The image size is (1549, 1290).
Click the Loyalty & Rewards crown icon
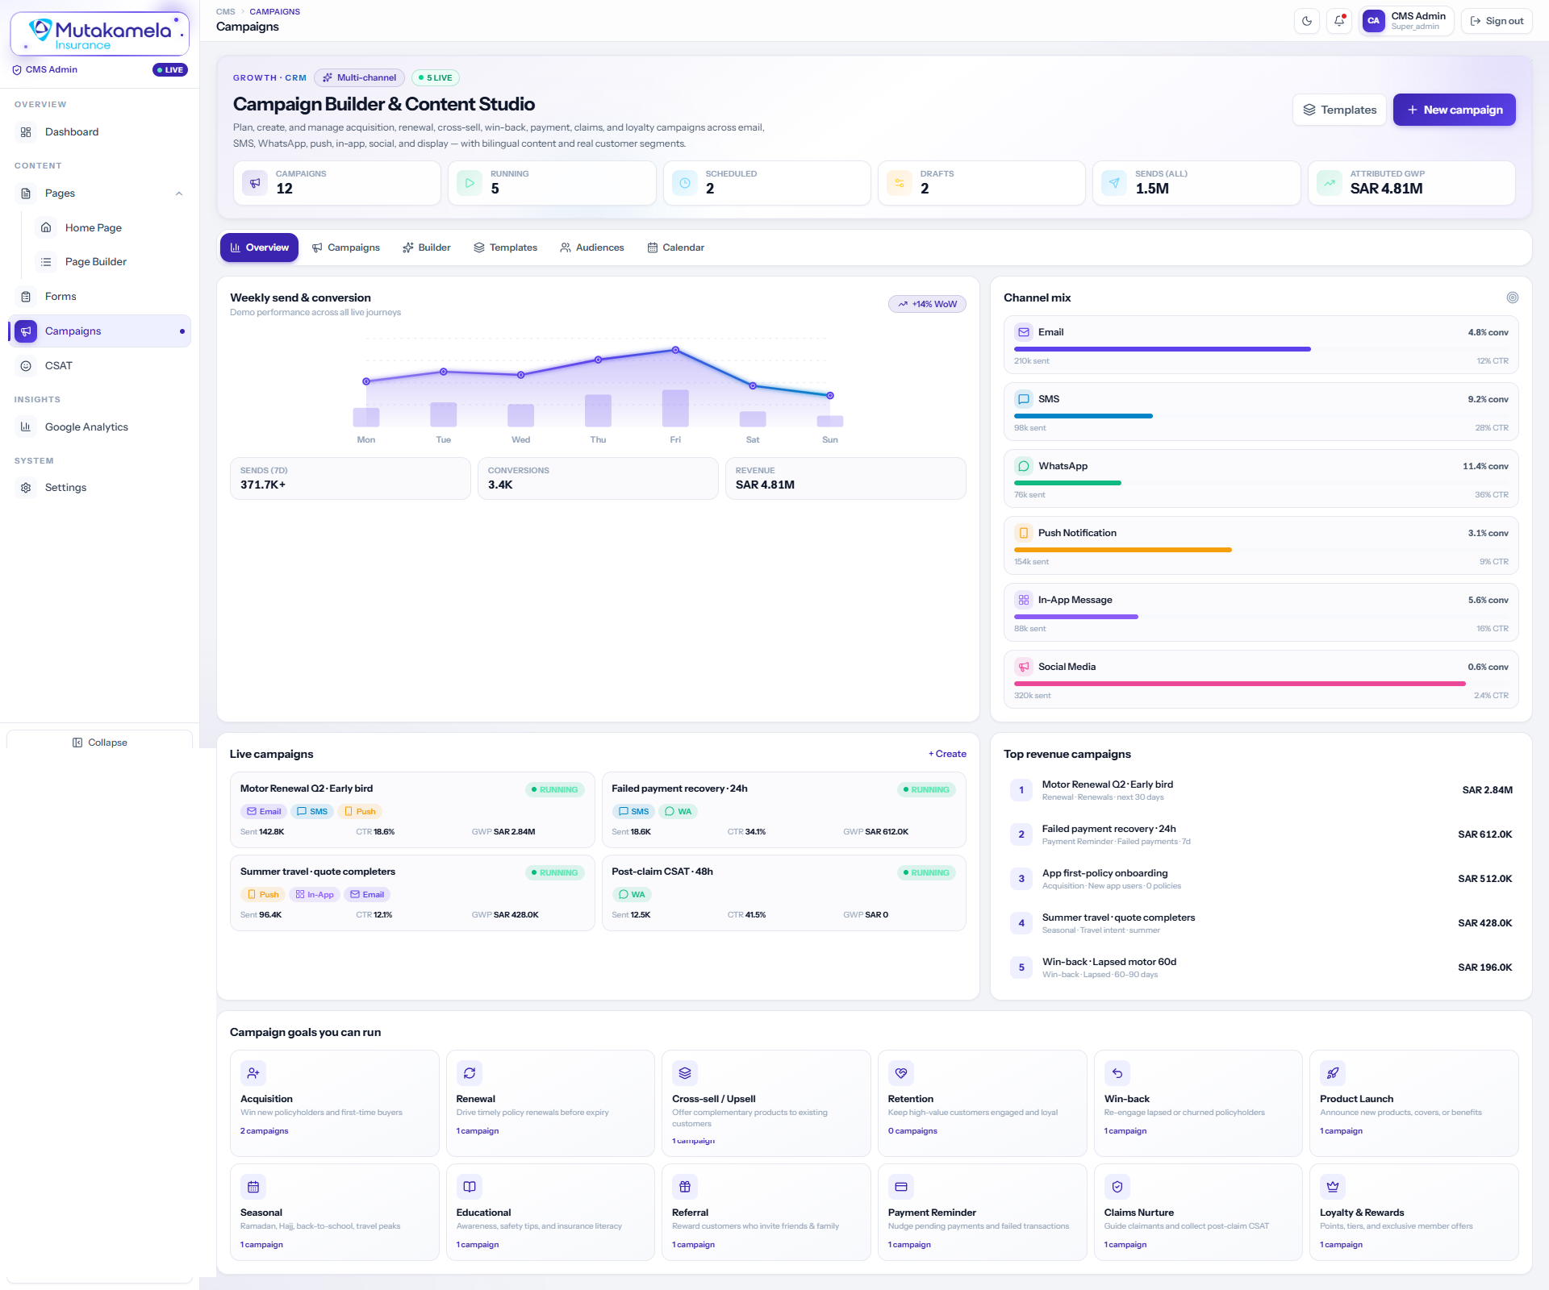1333,1187
